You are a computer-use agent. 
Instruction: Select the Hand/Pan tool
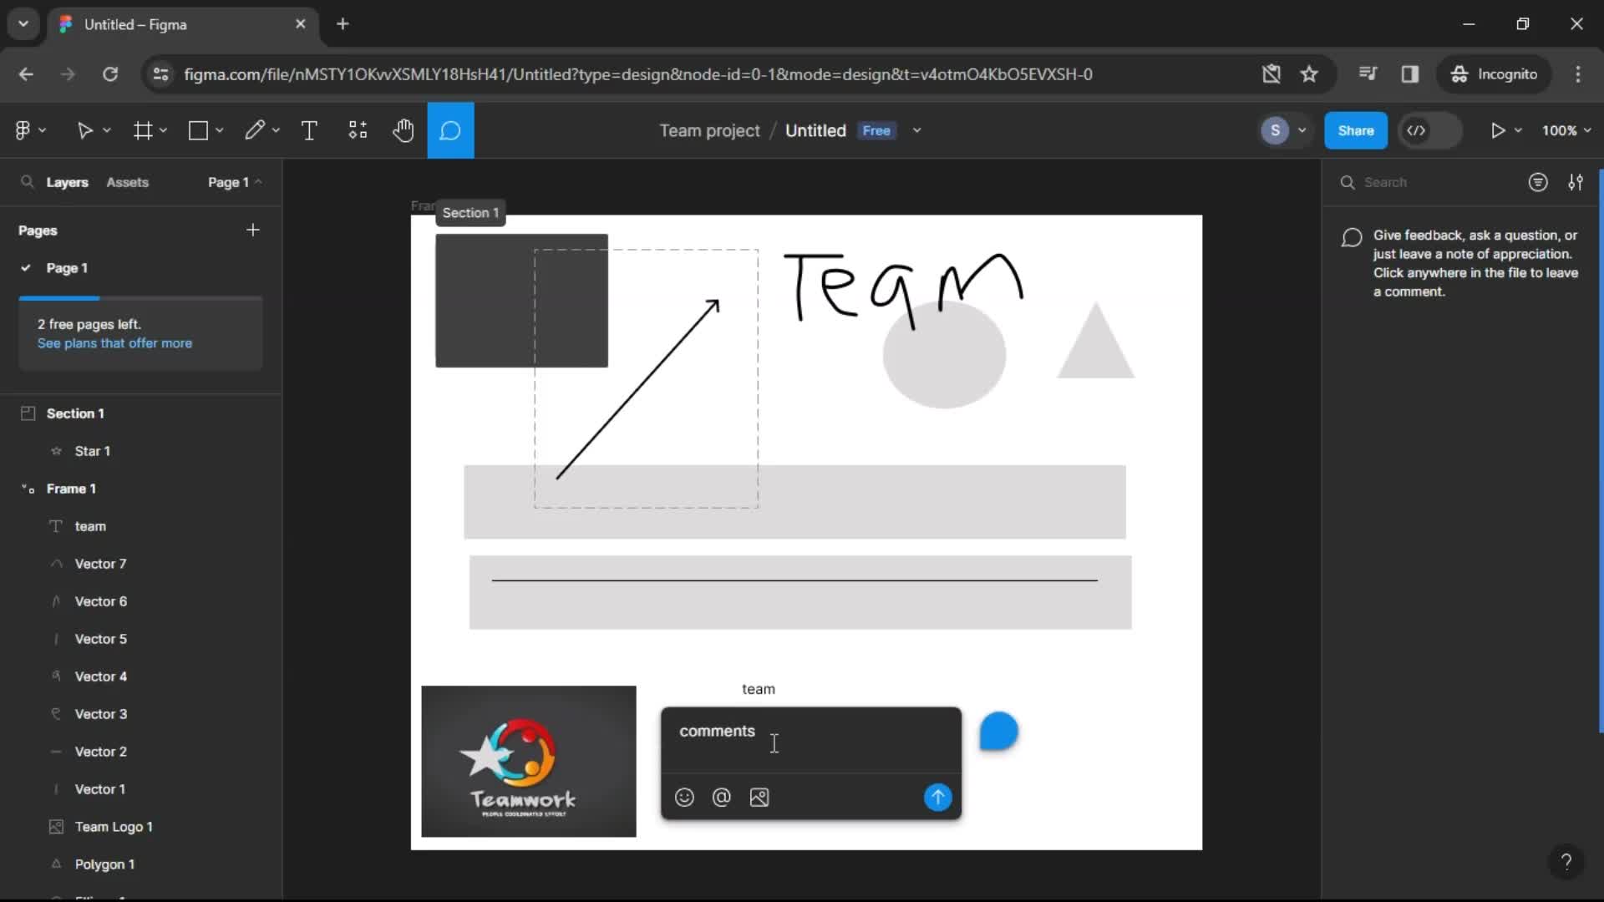tap(404, 131)
